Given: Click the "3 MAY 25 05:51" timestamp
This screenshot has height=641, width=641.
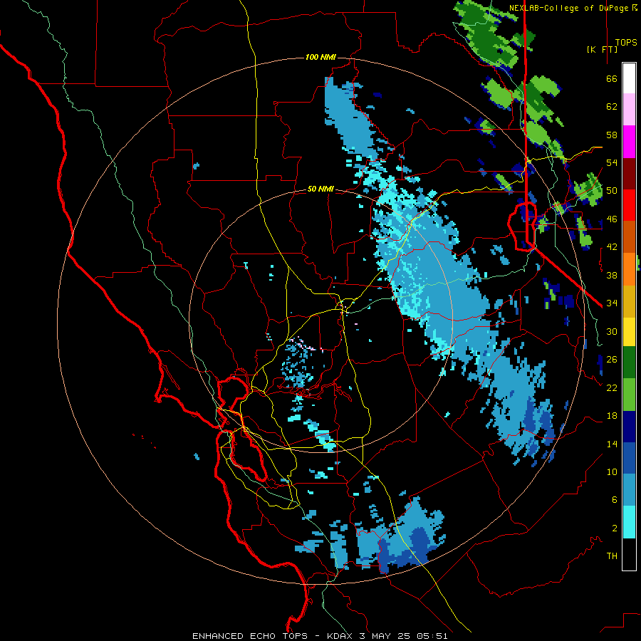Looking at the screenshot, I should [404, 636].
